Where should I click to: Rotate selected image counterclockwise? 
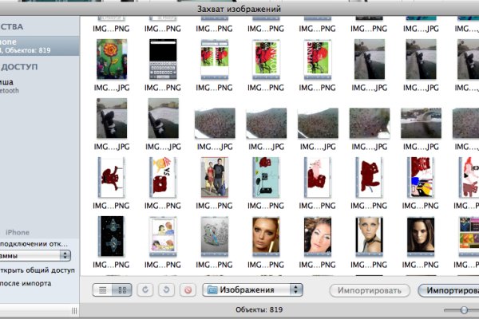pos(147,289)
